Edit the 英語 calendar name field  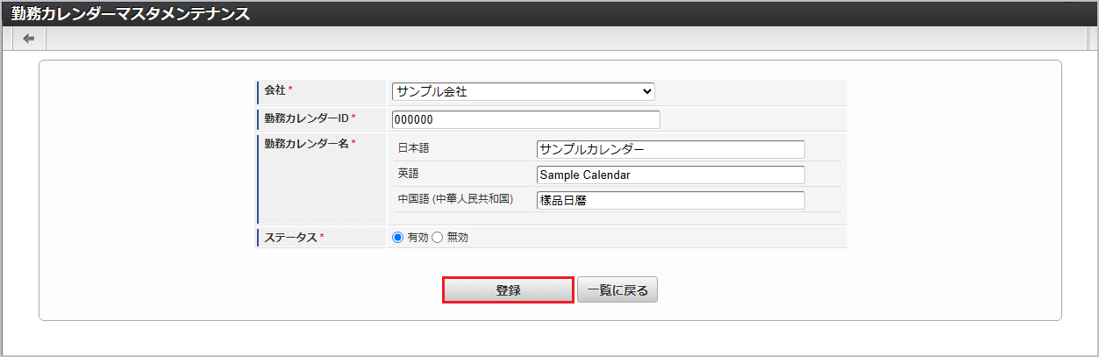[x=670, y=175]
